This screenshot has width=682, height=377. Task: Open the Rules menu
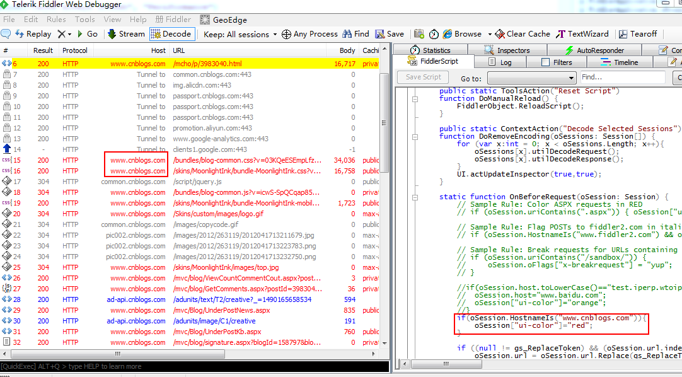[x=56, y=20]
